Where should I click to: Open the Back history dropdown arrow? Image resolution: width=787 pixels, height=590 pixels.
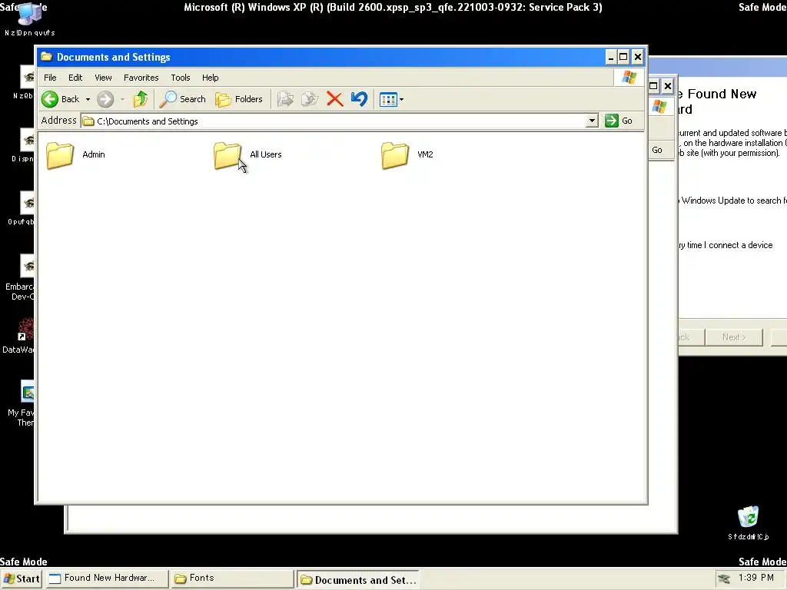(88, 99)
